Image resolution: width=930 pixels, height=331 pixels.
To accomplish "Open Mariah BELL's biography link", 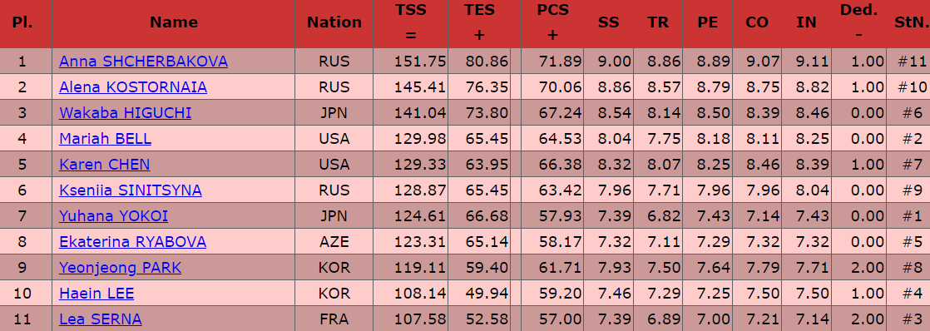I will point(105,139).
